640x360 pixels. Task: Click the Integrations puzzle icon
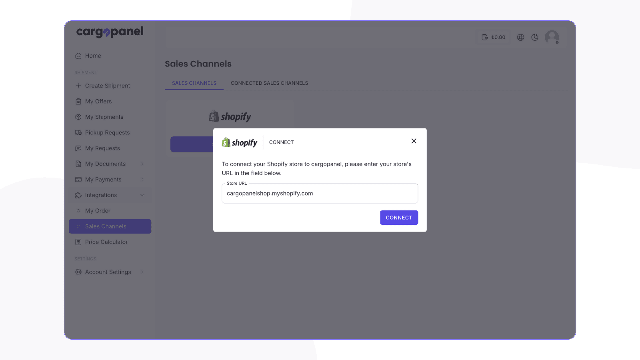(78, 195)
